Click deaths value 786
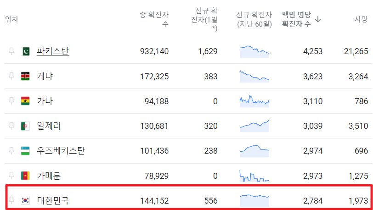Screen dimensions: 373x210 coord(362,101)
